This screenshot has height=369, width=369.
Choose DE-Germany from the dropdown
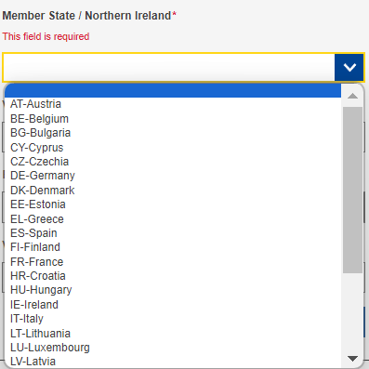click(173, 176)
